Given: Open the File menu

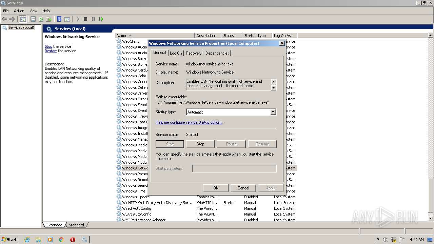Looking at the screenshot, I should pyautogui.click(x=6, y=11).
